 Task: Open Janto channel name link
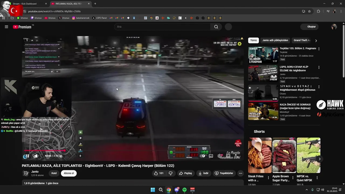pos(35,172)
